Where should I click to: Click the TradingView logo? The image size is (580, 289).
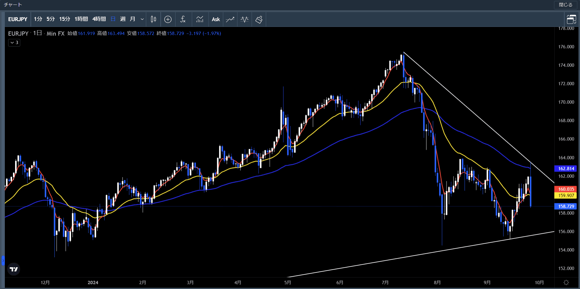pos(14,269)
